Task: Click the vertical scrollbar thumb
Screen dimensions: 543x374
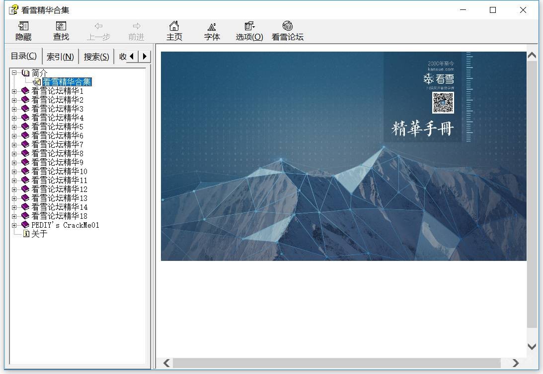Action: pos(532,194)
